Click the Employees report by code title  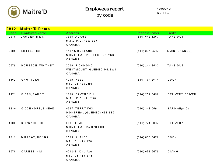pyautogui.click(x=104, y=12)
